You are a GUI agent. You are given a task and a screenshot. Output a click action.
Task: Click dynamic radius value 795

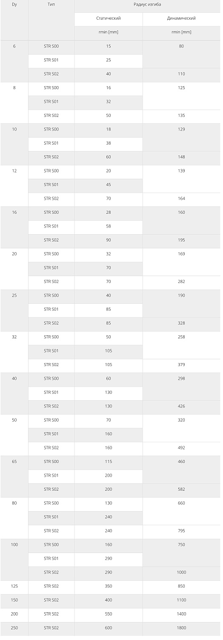tap(182, 531)
